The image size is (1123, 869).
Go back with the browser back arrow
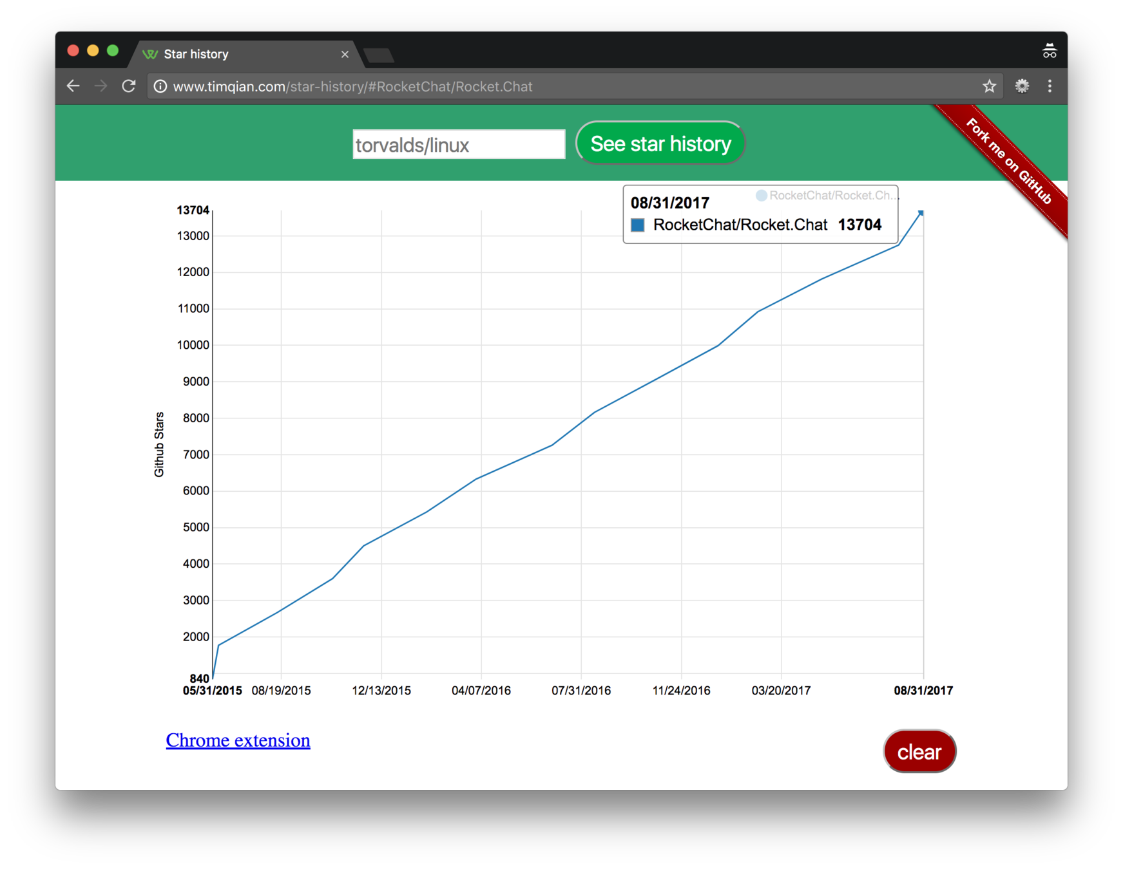[73, 86]
